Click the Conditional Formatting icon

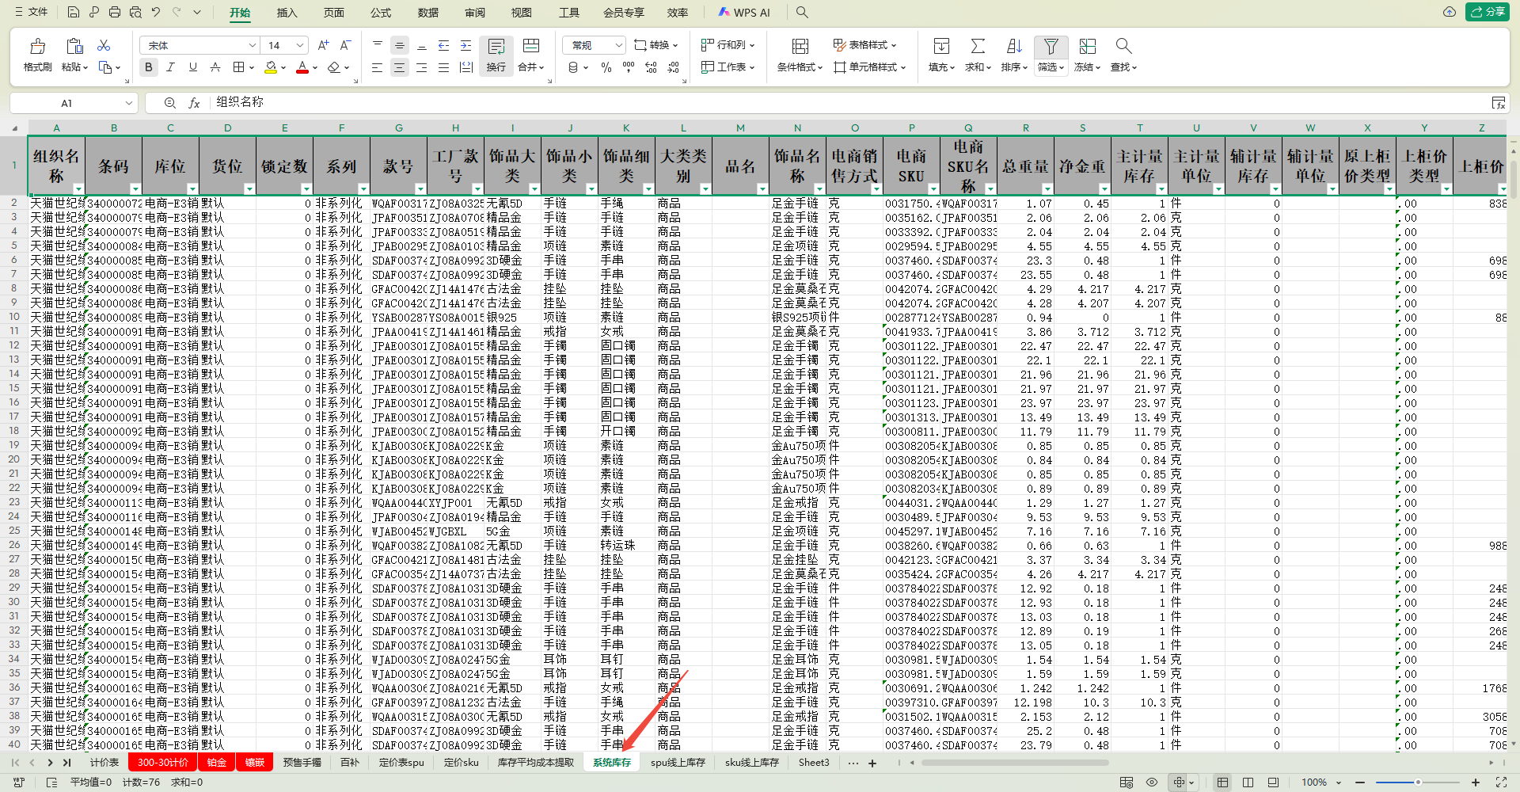click(x=800, y=47)
